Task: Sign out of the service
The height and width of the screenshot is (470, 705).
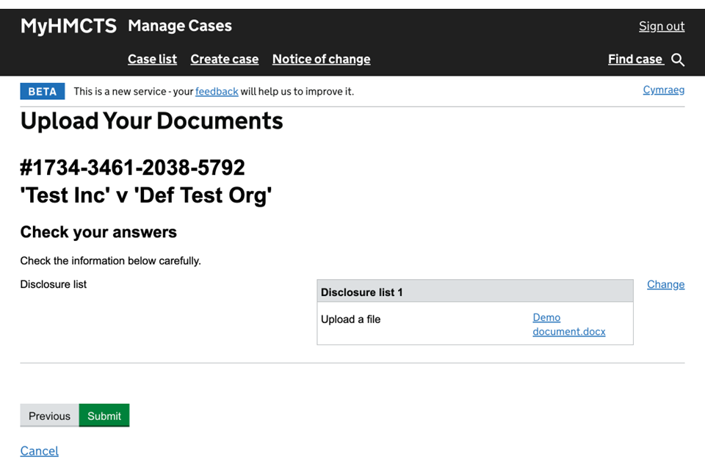Action: (x=661, y=26)
